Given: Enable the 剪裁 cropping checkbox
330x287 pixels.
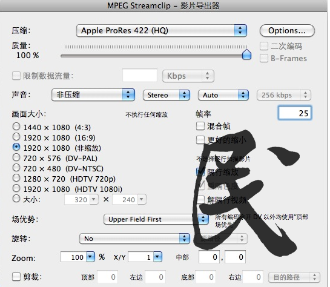Looking at the screenshot, I should 16,277.
